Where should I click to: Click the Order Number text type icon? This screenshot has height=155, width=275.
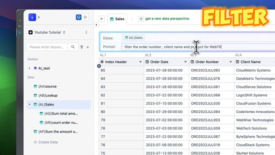(192, 62)
